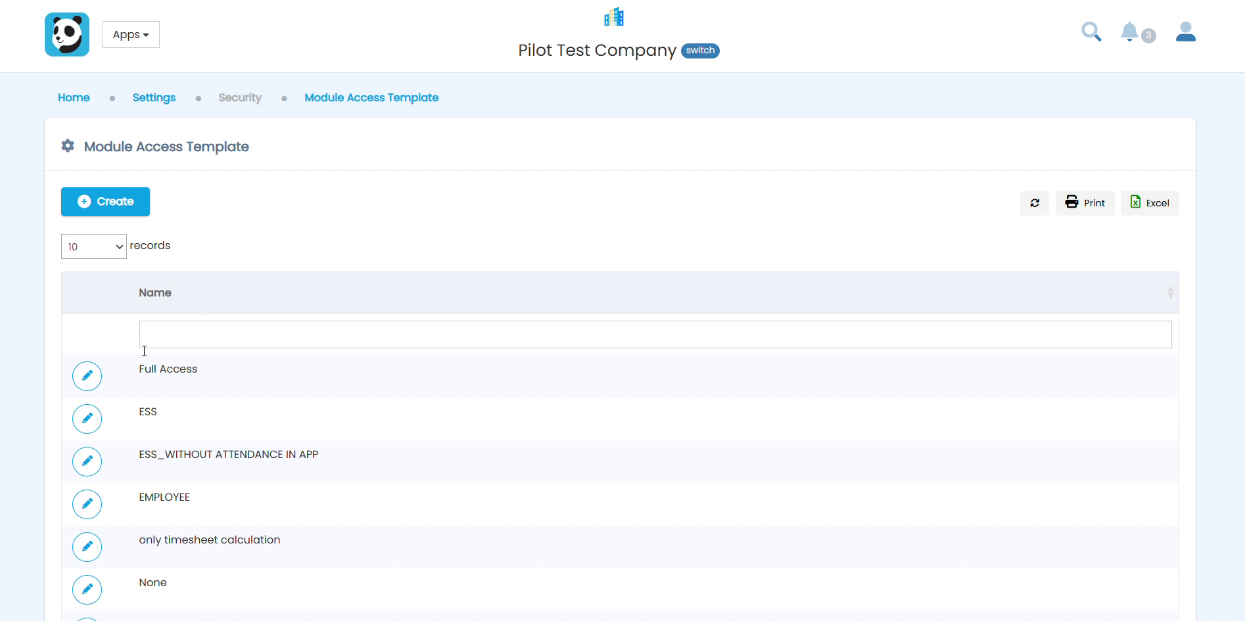
Task: Export the table to Excel
Action: [x=1150, y=203]
